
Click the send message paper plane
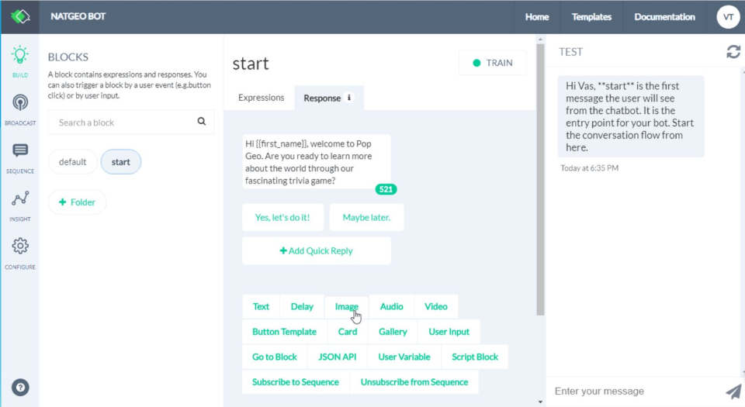733,391
